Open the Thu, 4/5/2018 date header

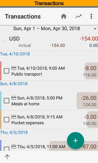point(14,132)
